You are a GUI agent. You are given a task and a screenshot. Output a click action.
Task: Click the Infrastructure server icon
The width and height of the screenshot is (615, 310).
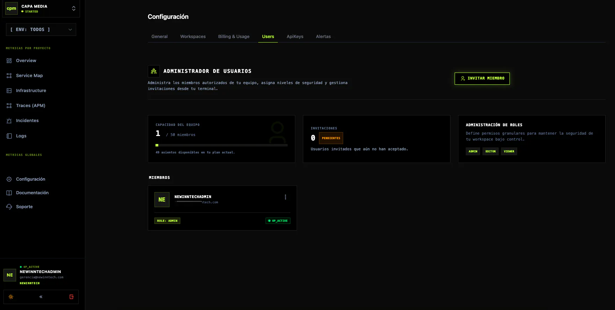pos(9,91)
